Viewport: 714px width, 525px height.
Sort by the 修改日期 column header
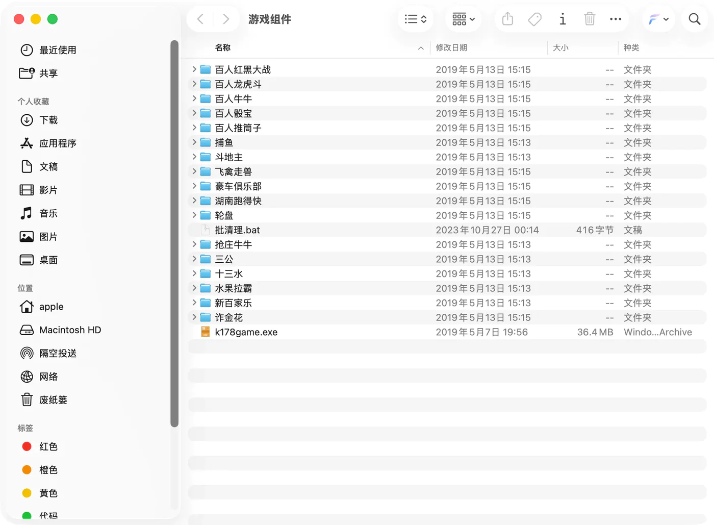(x=451, y=47)
